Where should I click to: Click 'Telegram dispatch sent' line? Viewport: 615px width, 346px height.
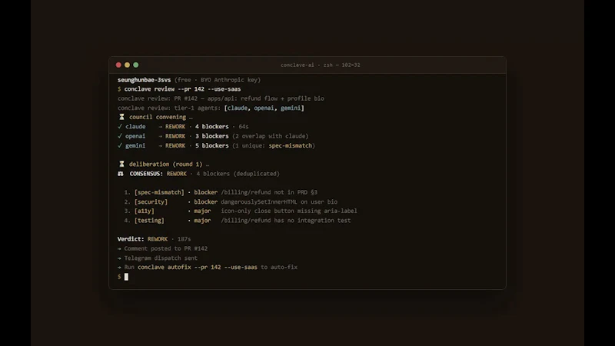point(161,258)
